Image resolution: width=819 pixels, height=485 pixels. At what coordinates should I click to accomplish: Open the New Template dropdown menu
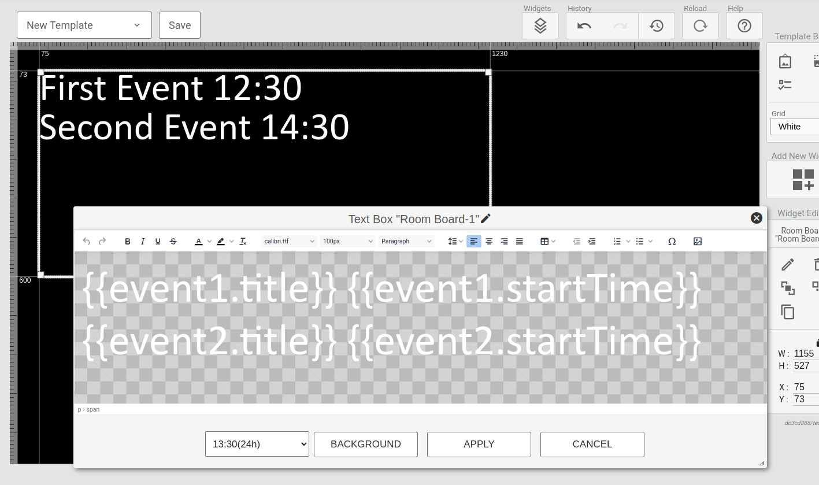[84, 25]
